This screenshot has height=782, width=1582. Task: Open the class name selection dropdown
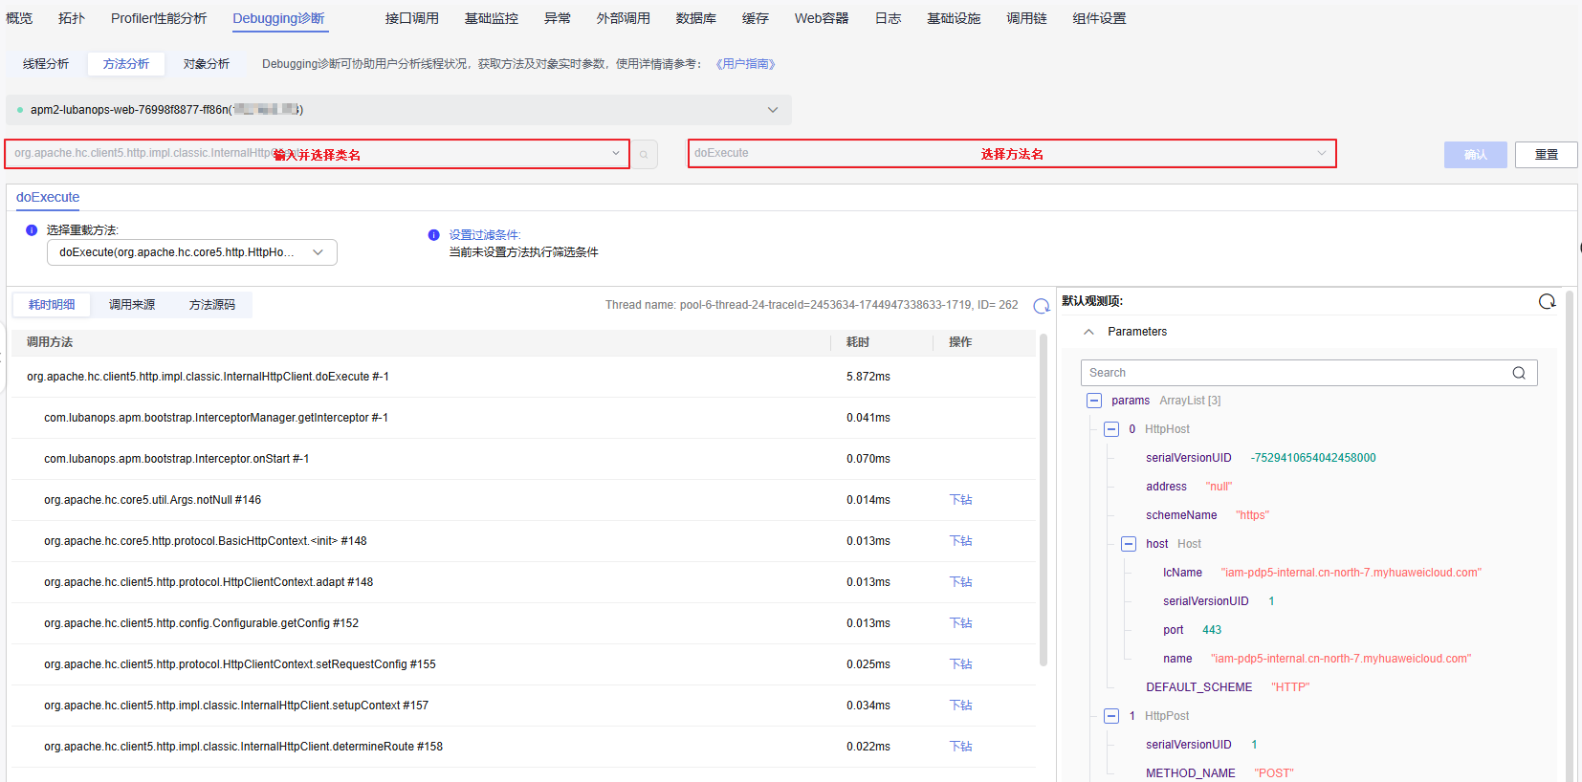(318, 154)
